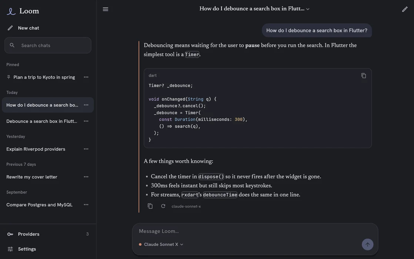
Task: Click the sliders icon next to Settings
Action: [10, 249]
